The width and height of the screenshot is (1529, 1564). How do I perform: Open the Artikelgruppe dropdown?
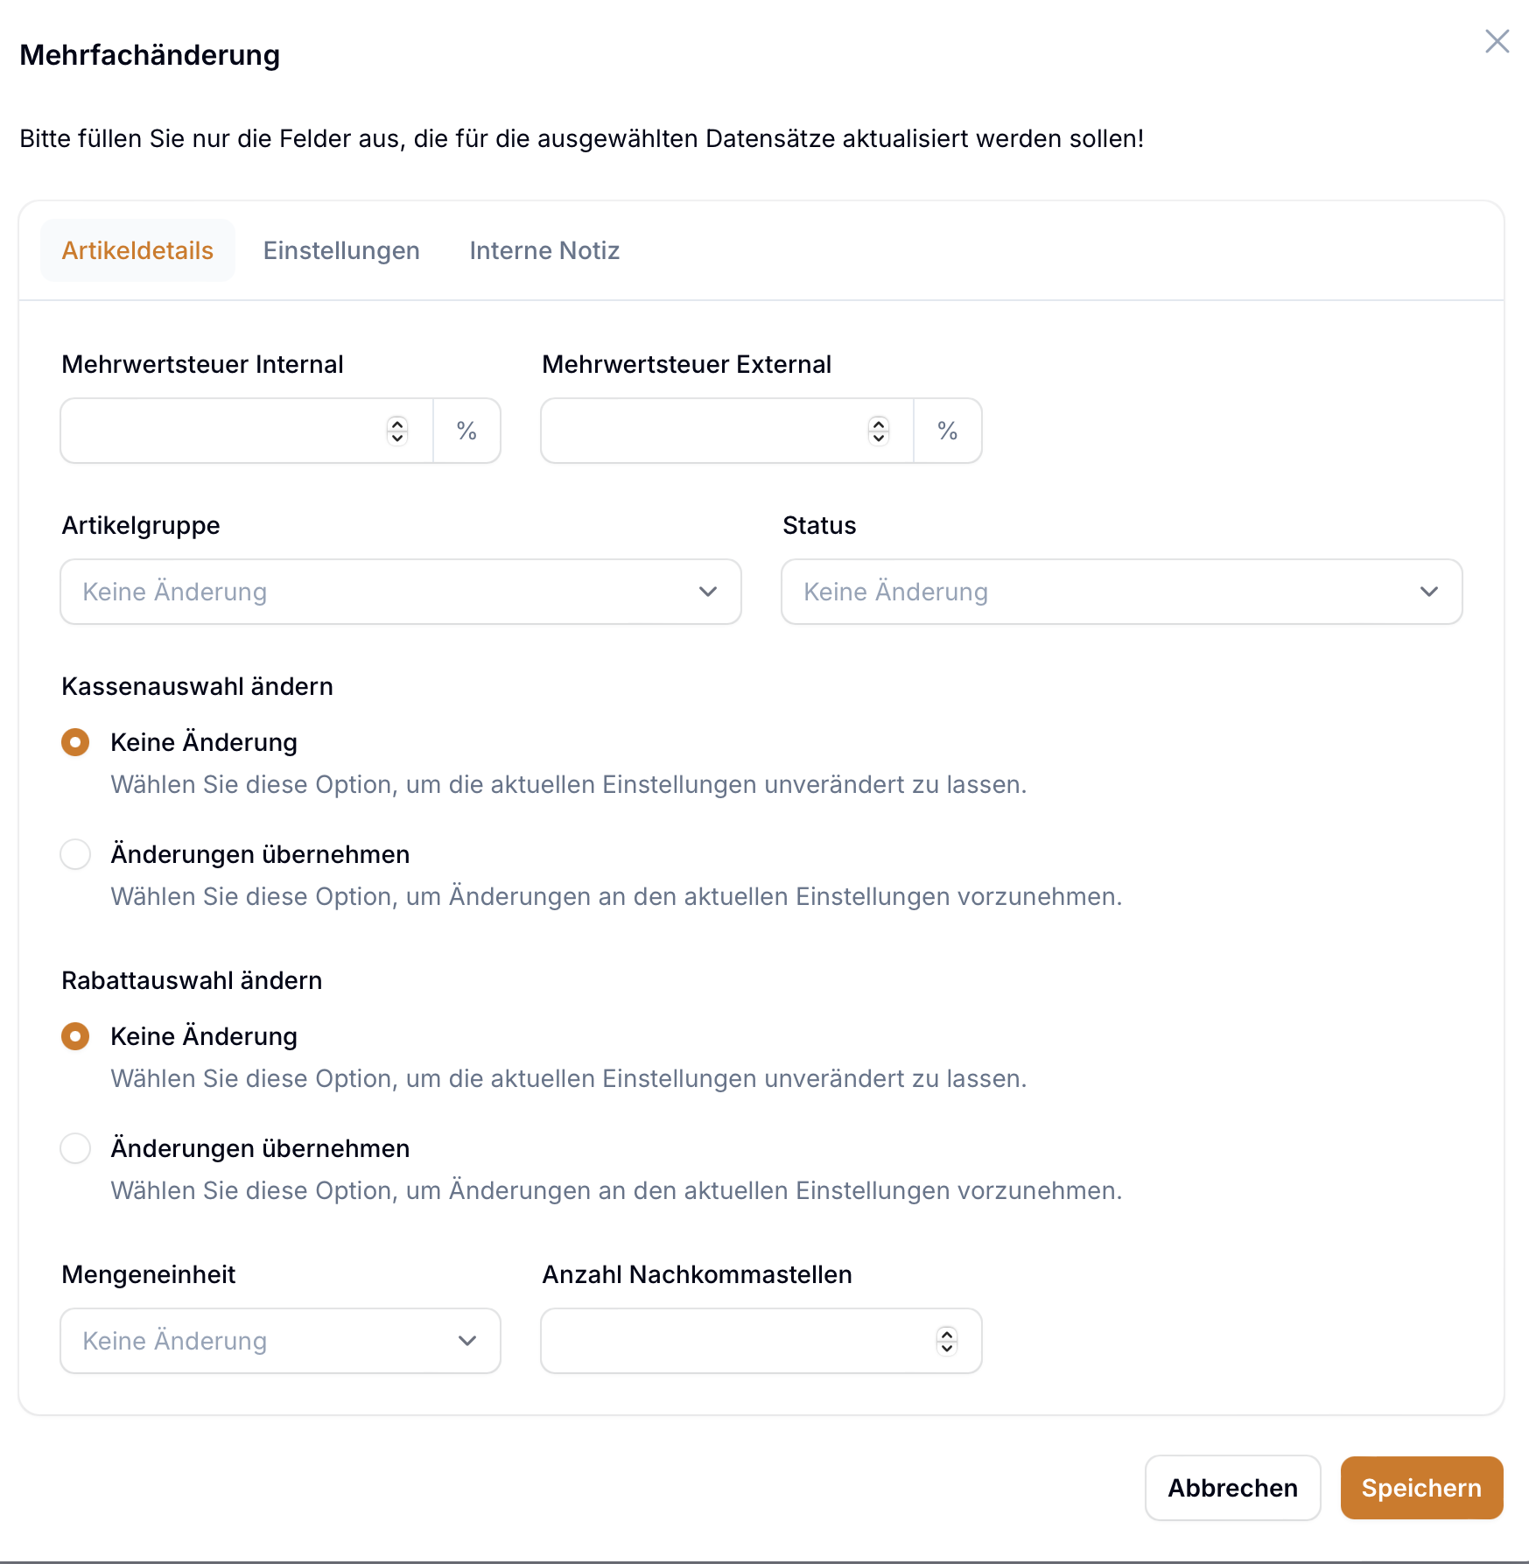399,592
